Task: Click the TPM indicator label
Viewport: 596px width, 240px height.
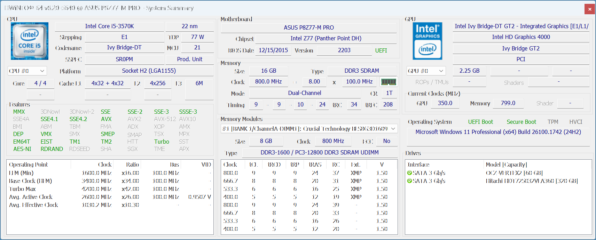Action: (x=553, y=122)
